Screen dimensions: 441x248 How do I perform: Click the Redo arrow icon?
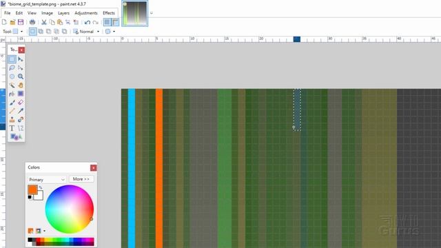coord(96,22)
